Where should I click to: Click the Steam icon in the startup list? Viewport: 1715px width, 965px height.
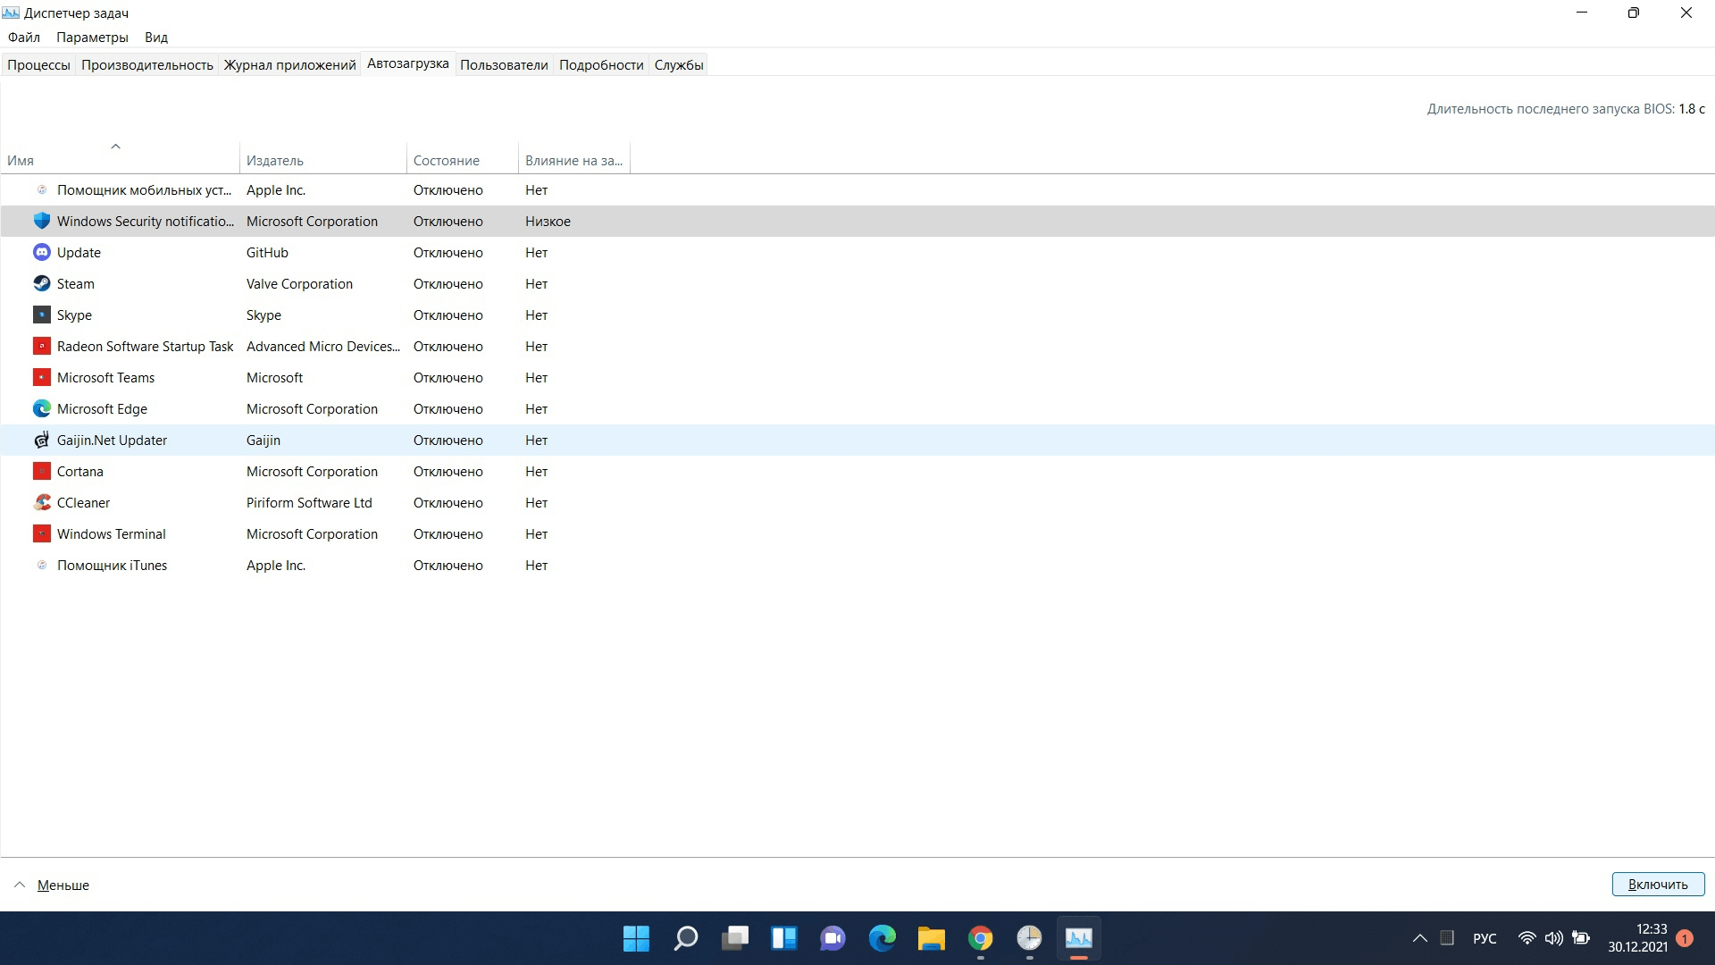click(42, 283)
